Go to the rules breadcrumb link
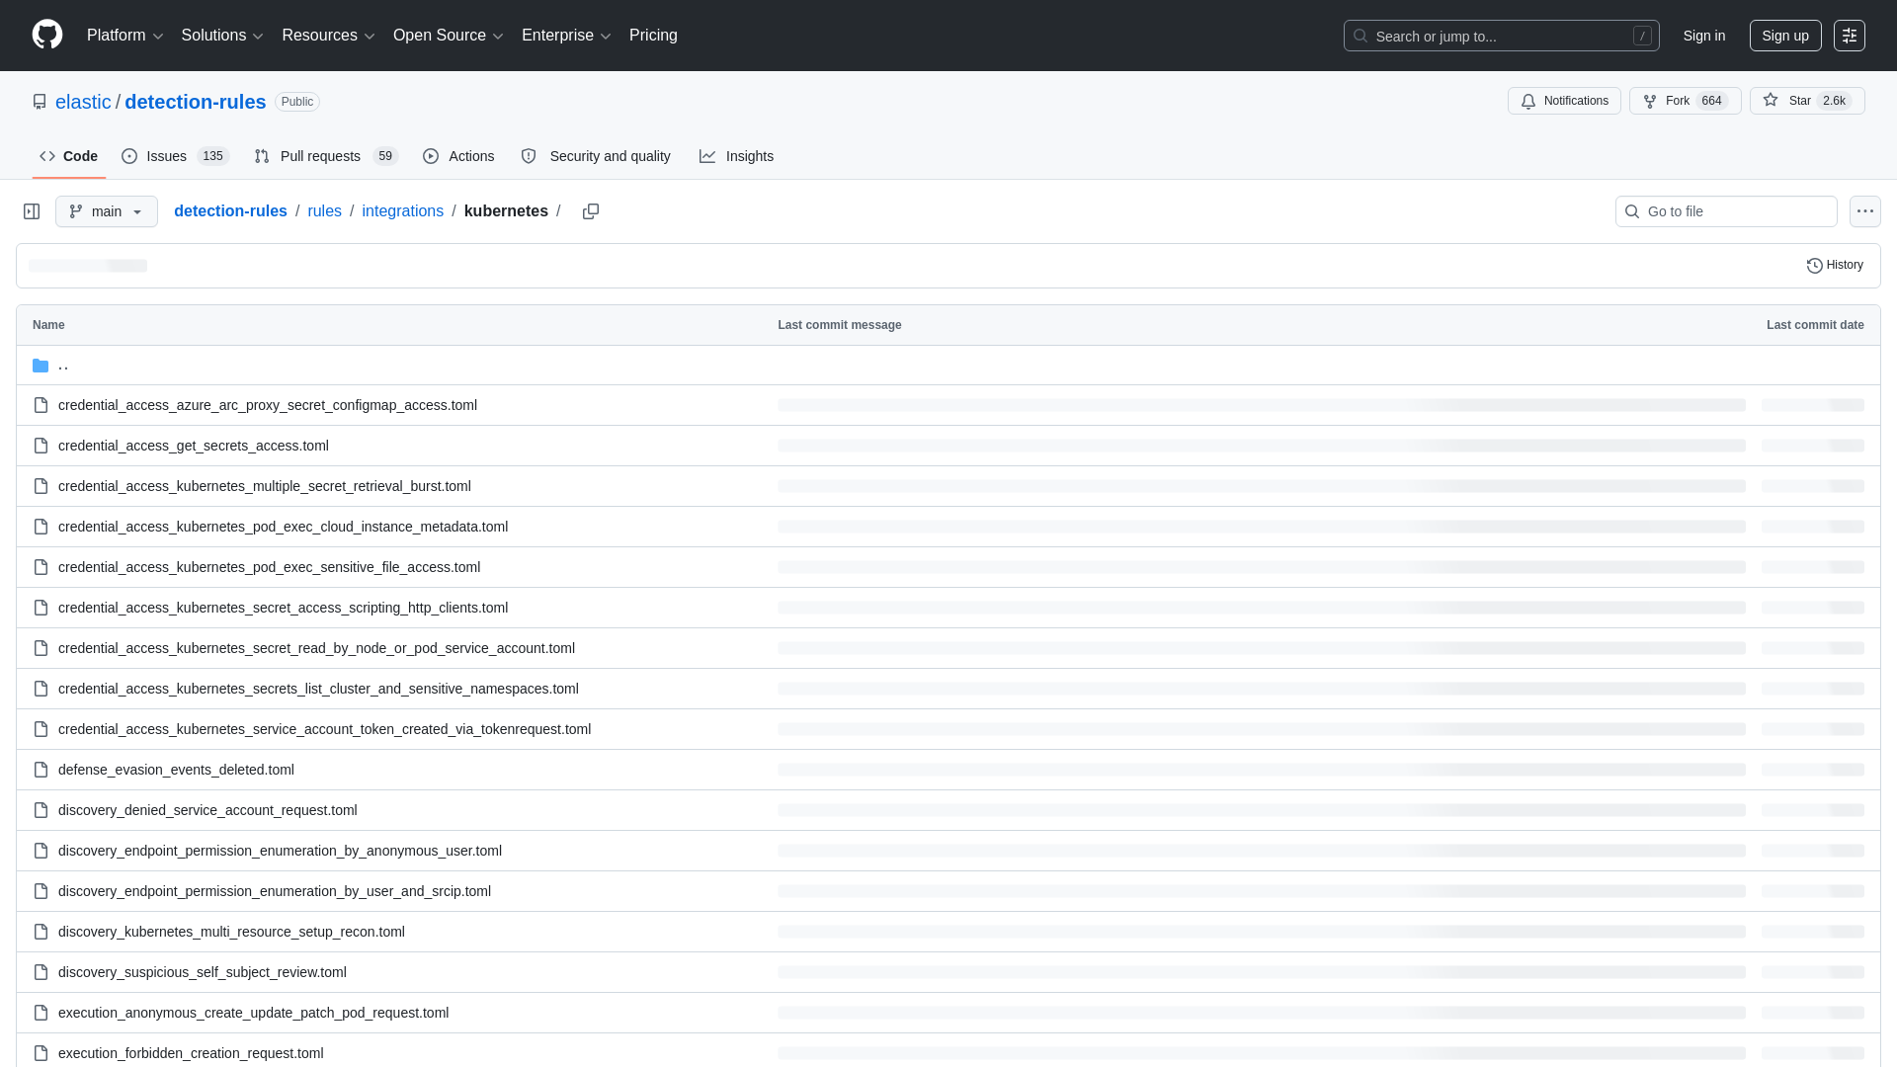This screenshot has height=1067, width=1897. 324,211
